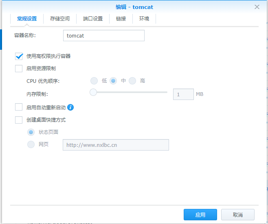Click the 取消 button
Screen dimensions: 268x224
(238, 215)
